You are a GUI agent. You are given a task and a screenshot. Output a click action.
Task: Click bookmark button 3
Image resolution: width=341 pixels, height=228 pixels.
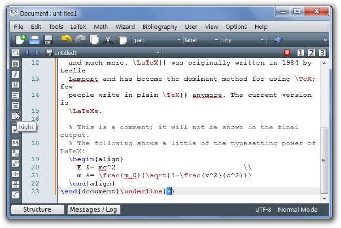(x=322, y=52)
